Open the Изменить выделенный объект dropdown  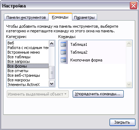pyautogui.click(x=38, y=94)
